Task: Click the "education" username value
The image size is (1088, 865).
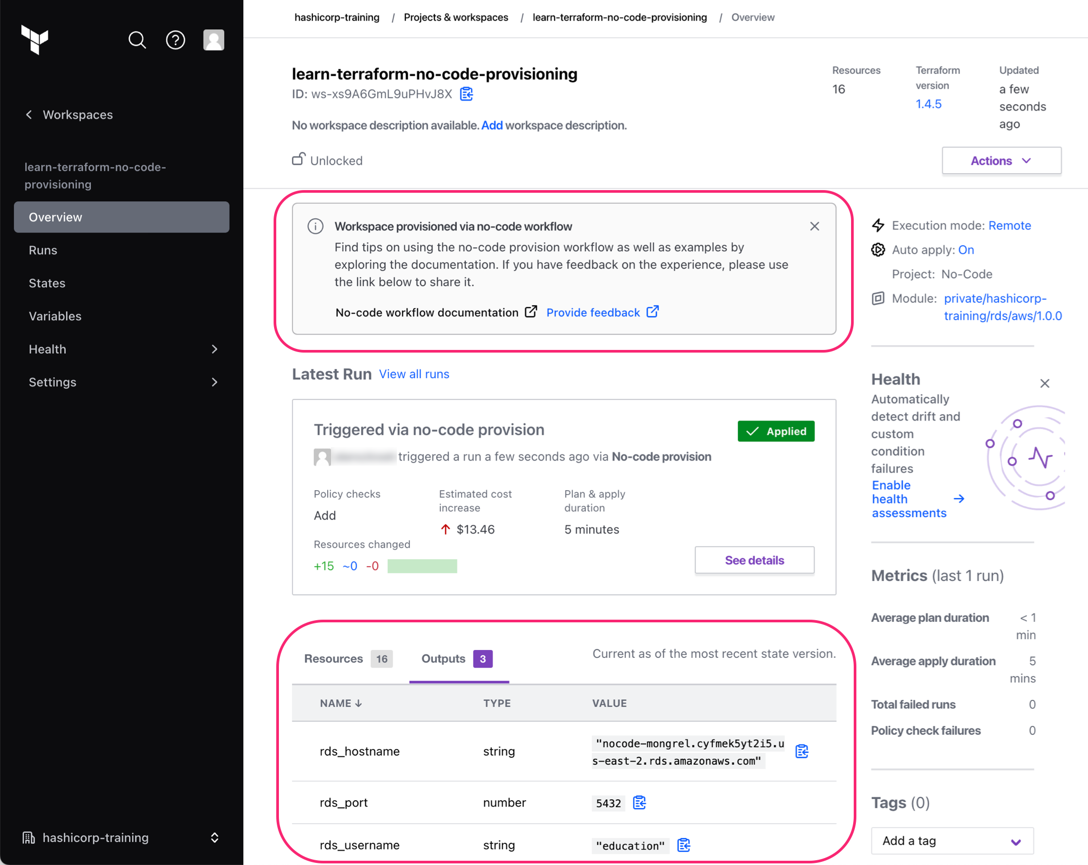Action: coord(630,845)
